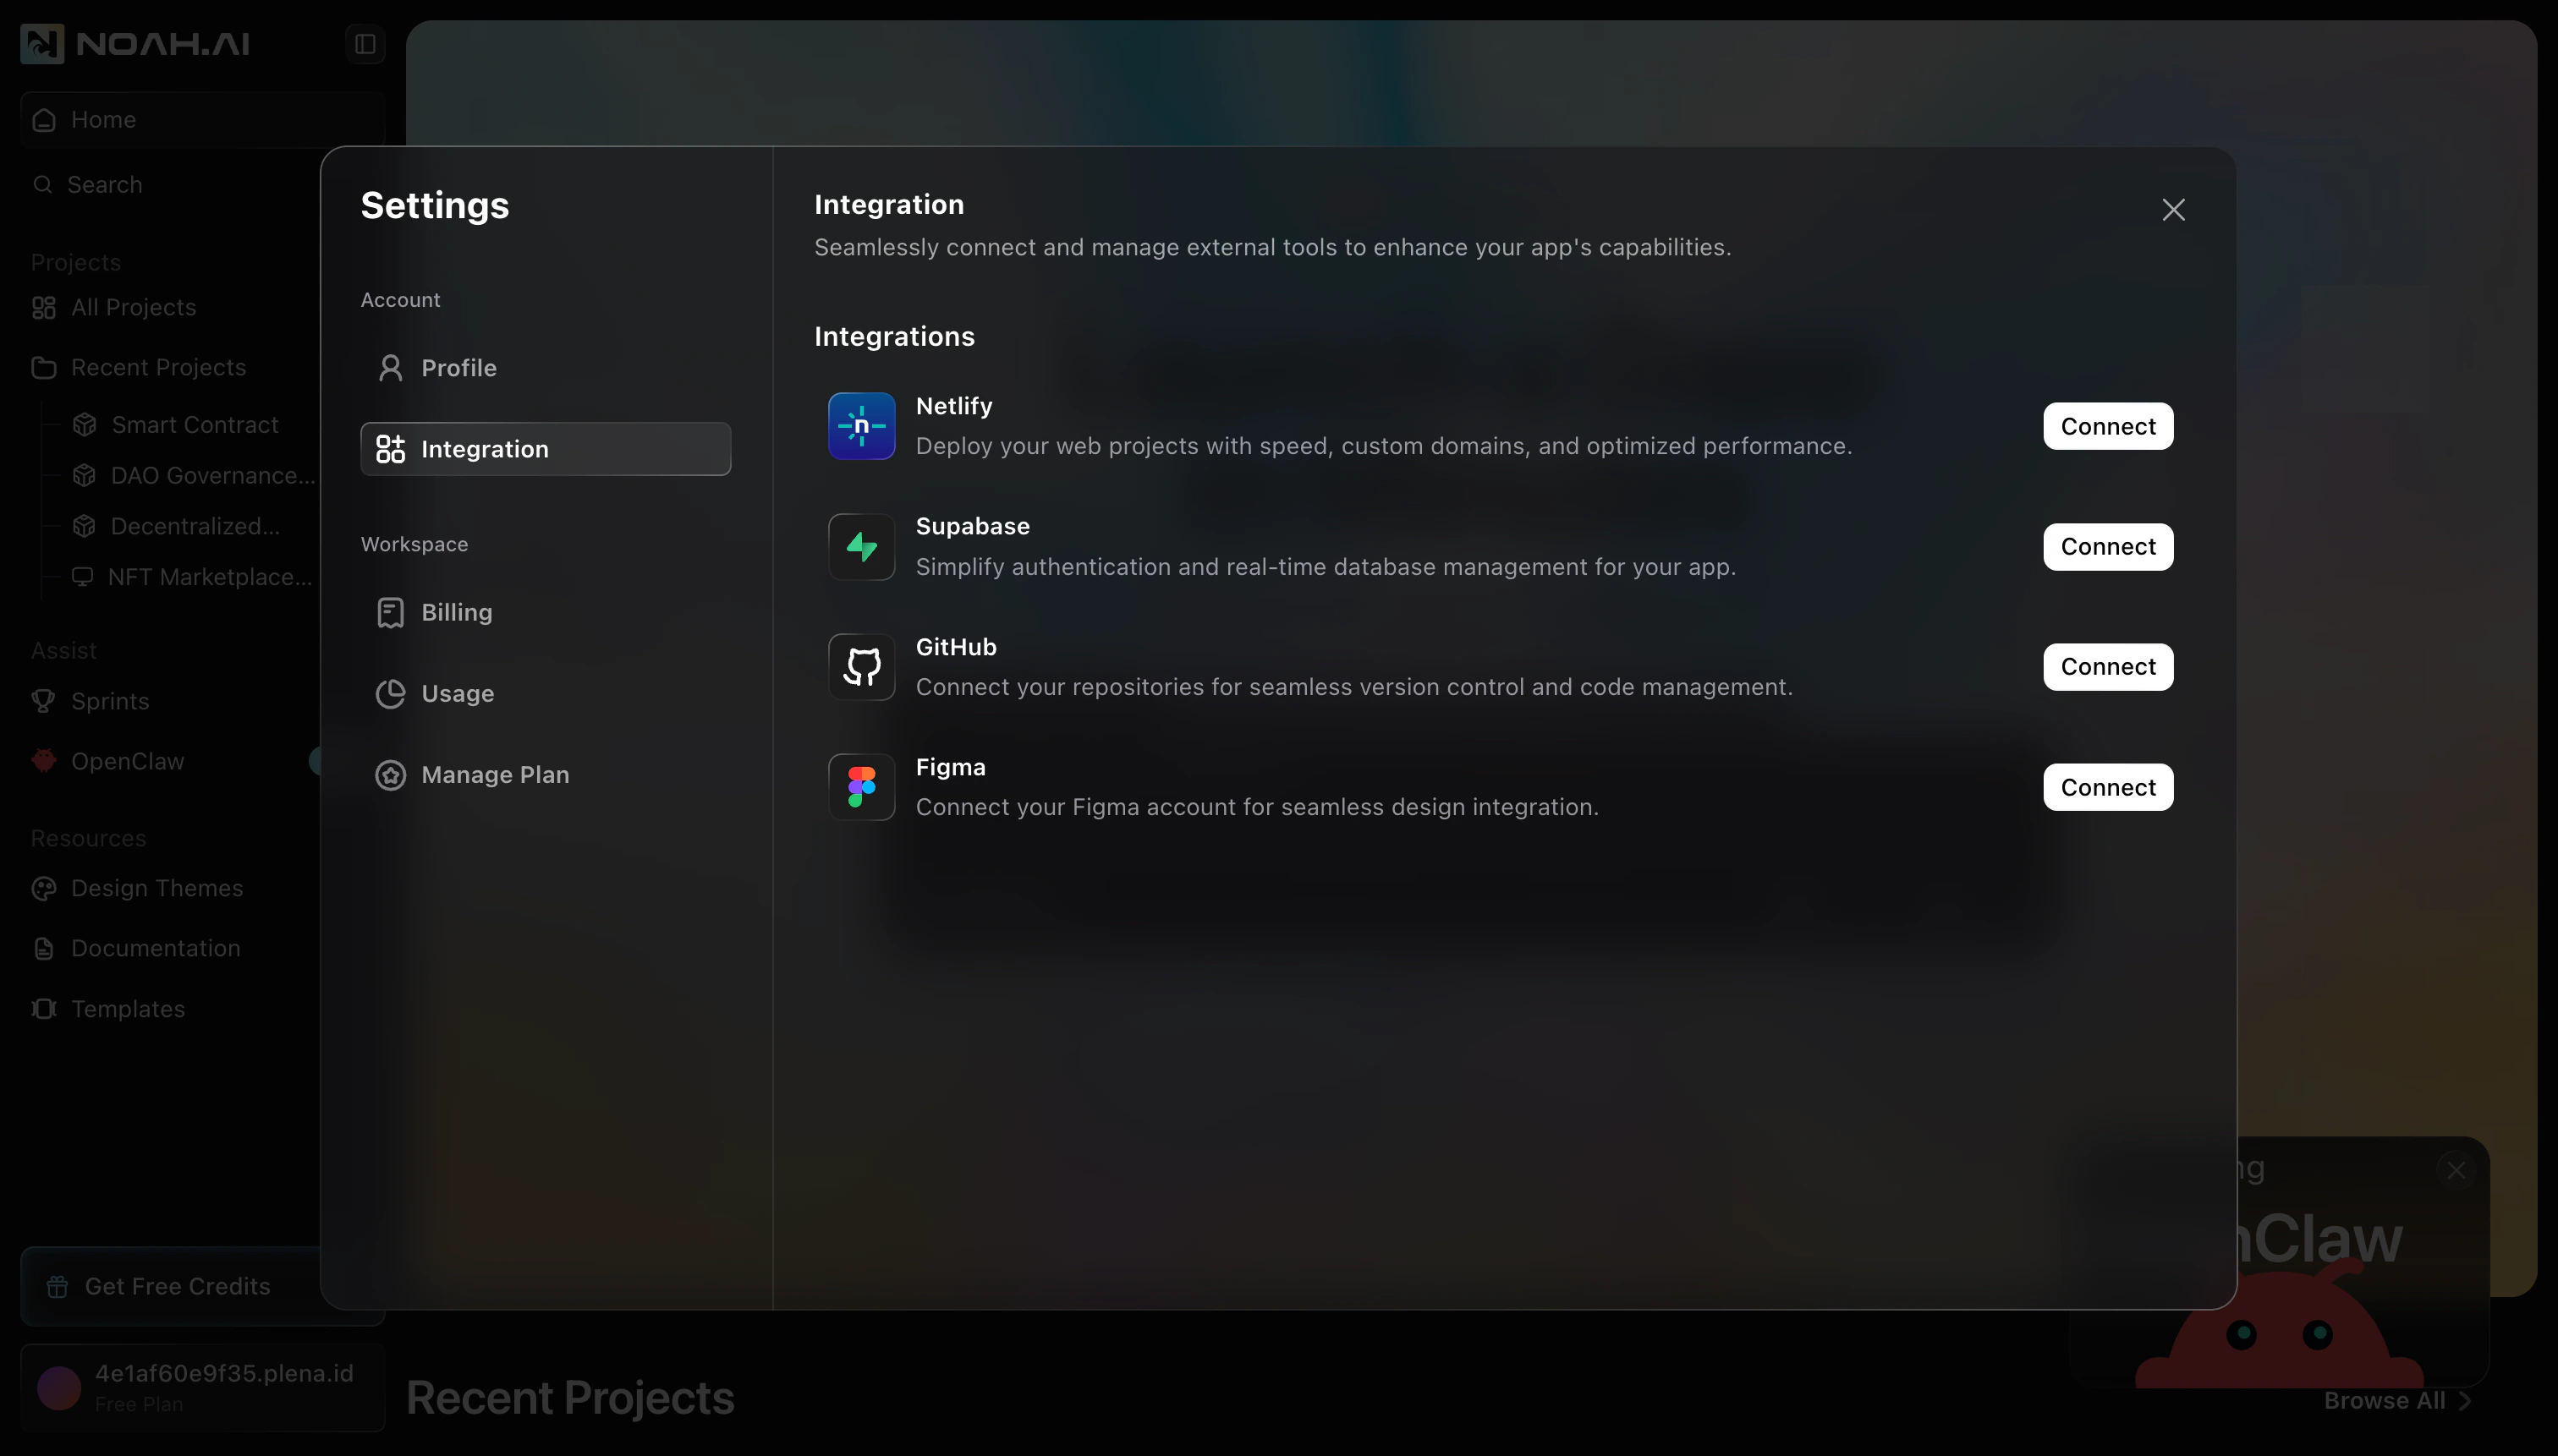The image size is (2558, 1456).
Task: Click the Templates icon in sidebar
Action: [x=43, y=1009]
